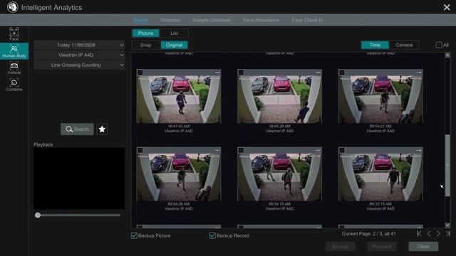Jump to last results page

[x=448, y=234]
